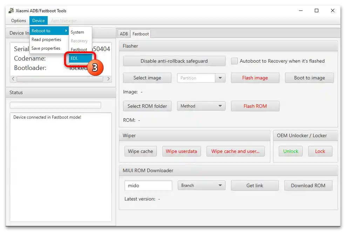Screen dimensions: 346x232
Task: Select Save properties menu item
Action: click(49, 48)
